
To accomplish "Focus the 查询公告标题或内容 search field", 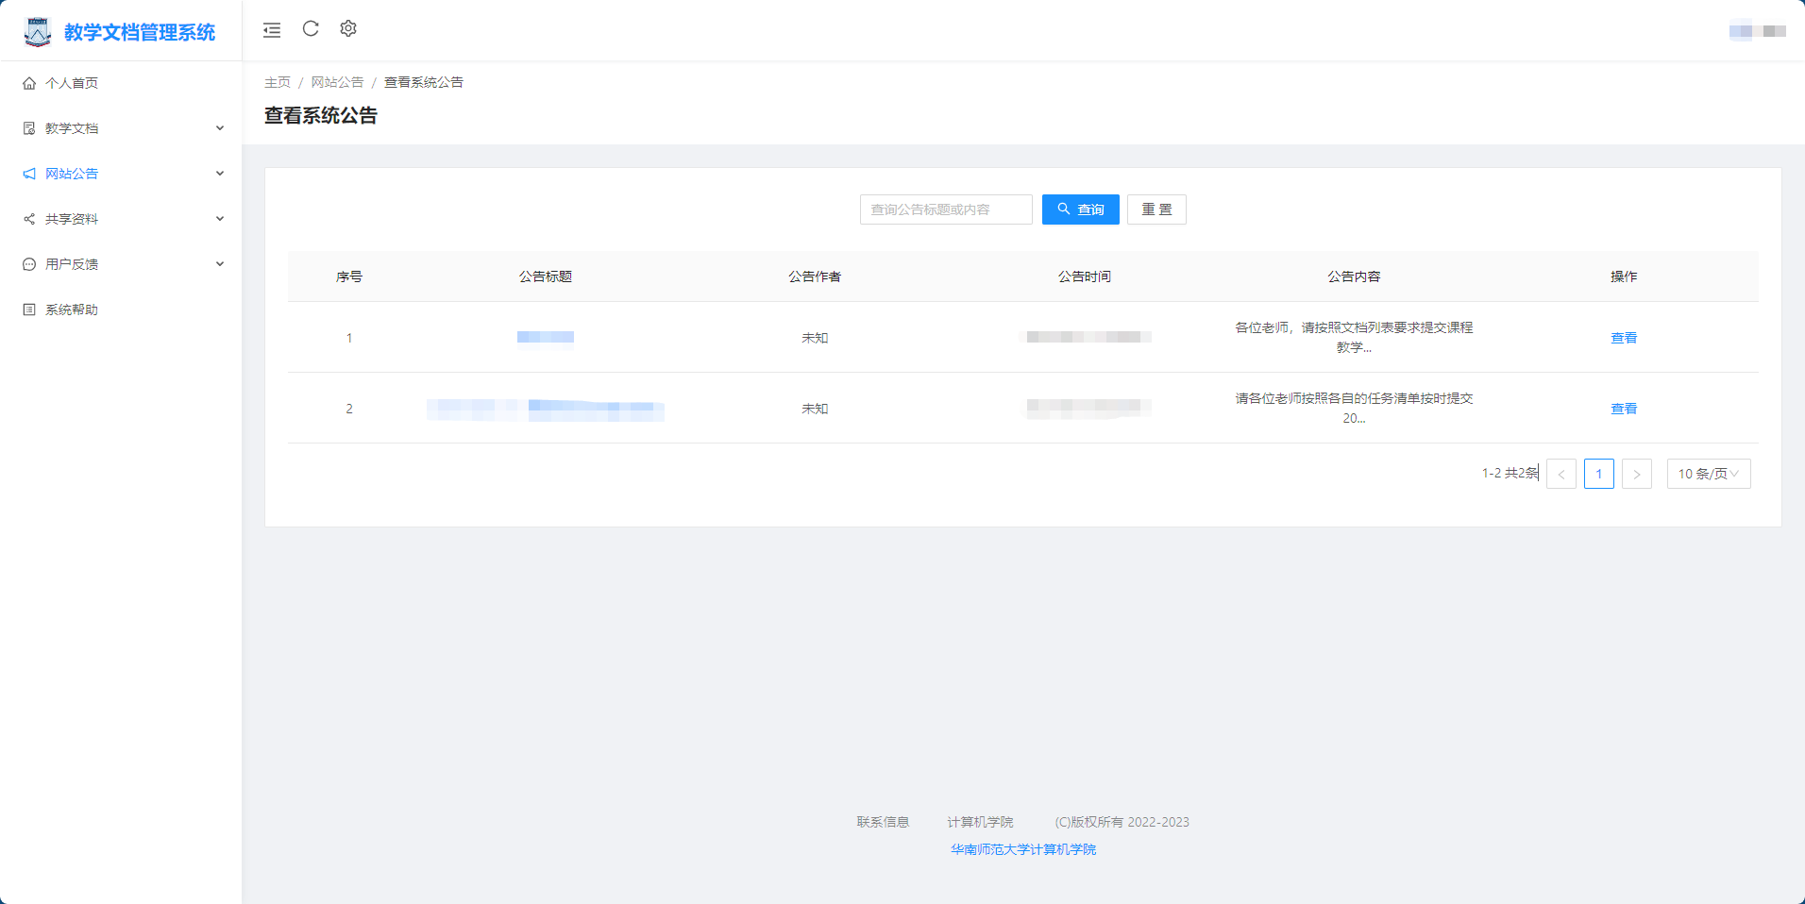I will click(946, 209).
